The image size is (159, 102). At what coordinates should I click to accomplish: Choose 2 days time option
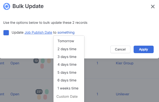click(67, 49)
